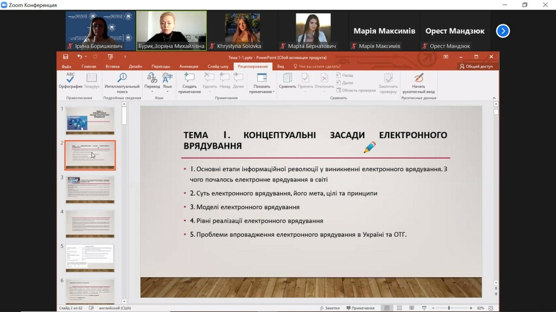Open Интеллектуальный поиск smart lookup
Screen dimensions: 556x312
pyautogui.click(x=122, y=83)
